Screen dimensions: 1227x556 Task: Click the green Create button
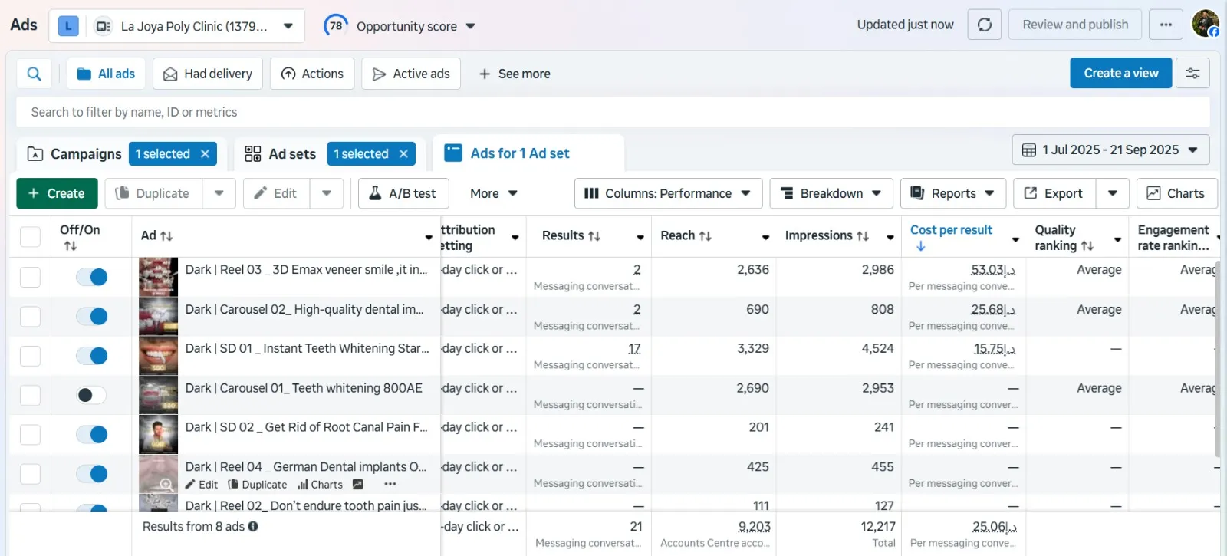57,193
